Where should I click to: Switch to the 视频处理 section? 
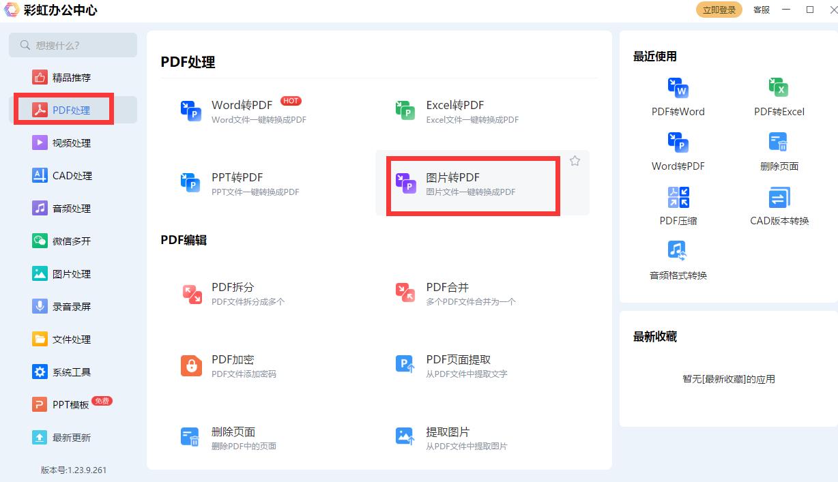73,142
